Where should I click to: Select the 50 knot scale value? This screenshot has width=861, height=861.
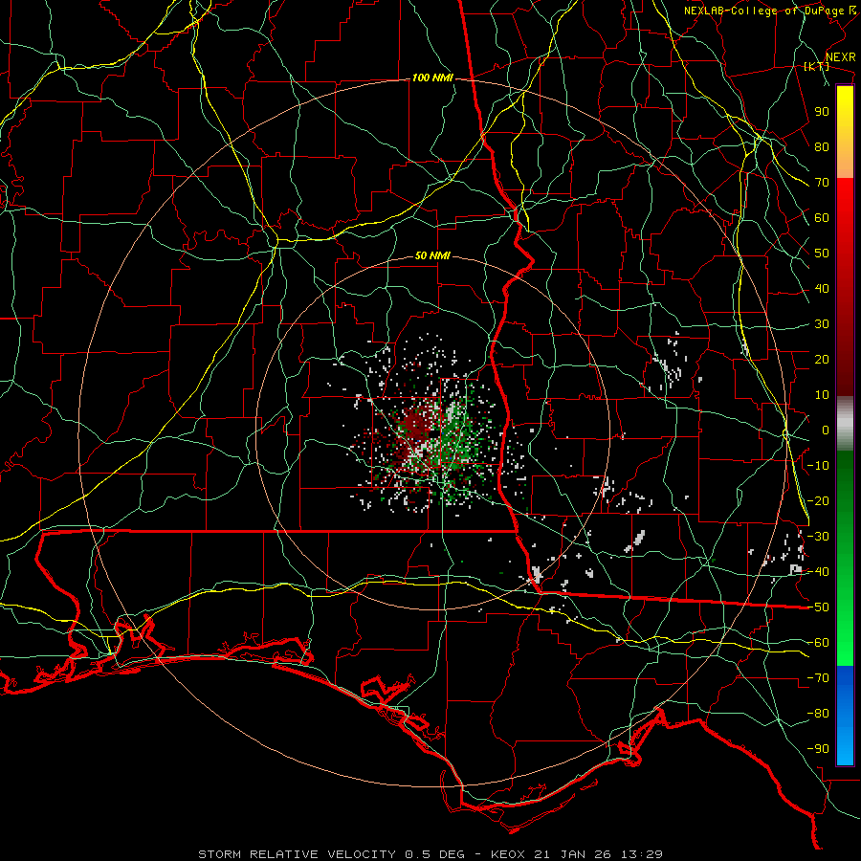point(822,254)
